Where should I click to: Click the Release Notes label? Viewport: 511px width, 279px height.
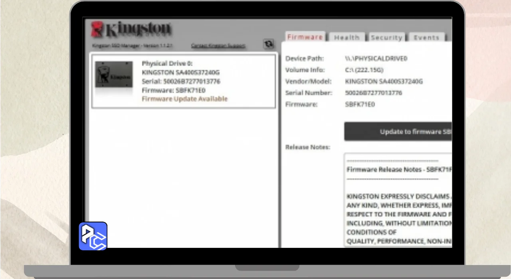point(308,147)
